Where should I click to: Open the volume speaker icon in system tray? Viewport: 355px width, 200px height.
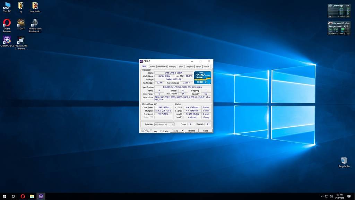click(331, 196)
